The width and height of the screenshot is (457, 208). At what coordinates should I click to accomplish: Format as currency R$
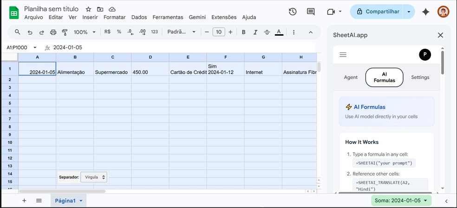(x=107, y=32)
